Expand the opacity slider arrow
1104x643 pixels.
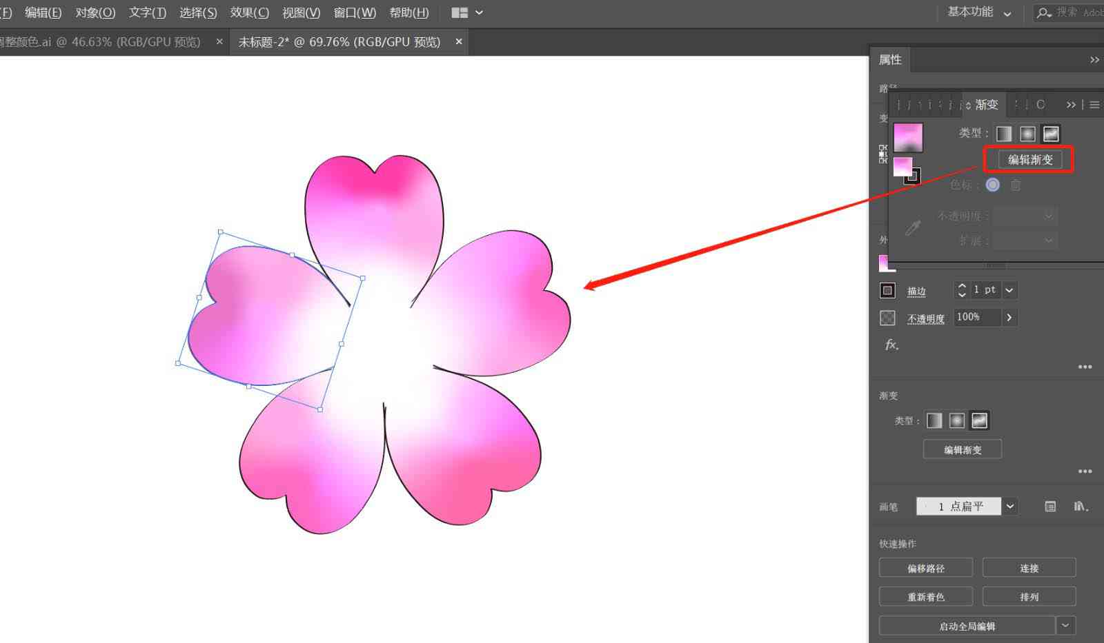[1009, 318]
